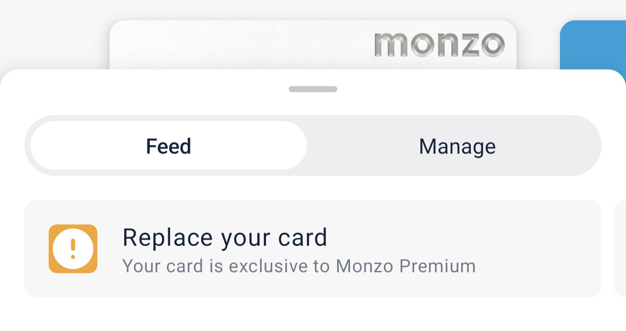This screenshot has width=626, height=331.
Task: Tap the next feed card at right edge
Action: [x=620, y=248]
